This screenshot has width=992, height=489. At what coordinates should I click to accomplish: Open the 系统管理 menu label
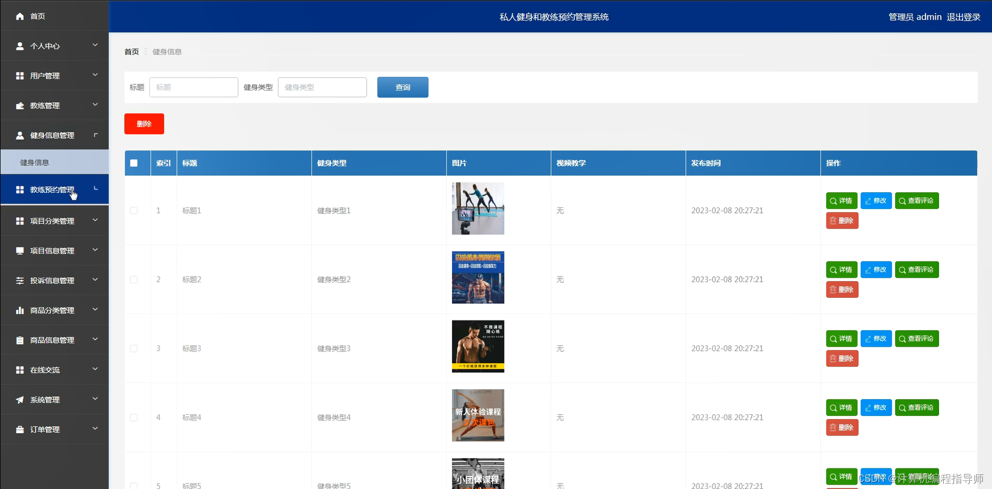point(45,400)
